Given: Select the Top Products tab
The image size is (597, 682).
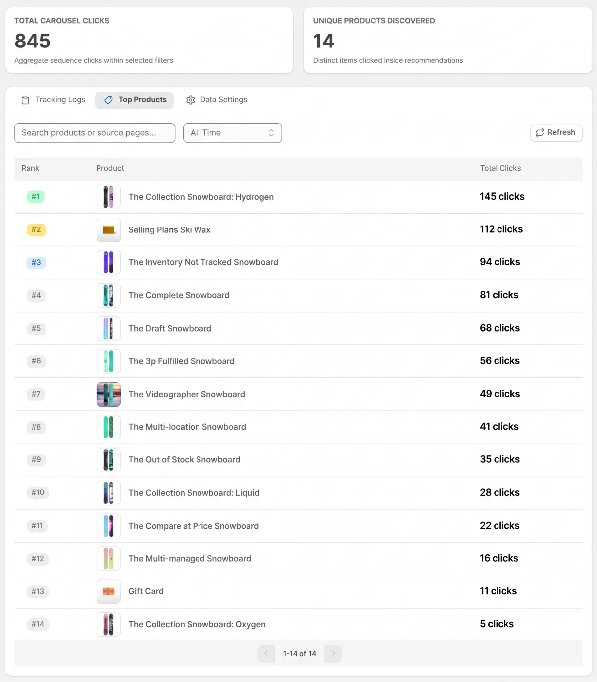Looking at the screenshot, I should pos(135,100).
